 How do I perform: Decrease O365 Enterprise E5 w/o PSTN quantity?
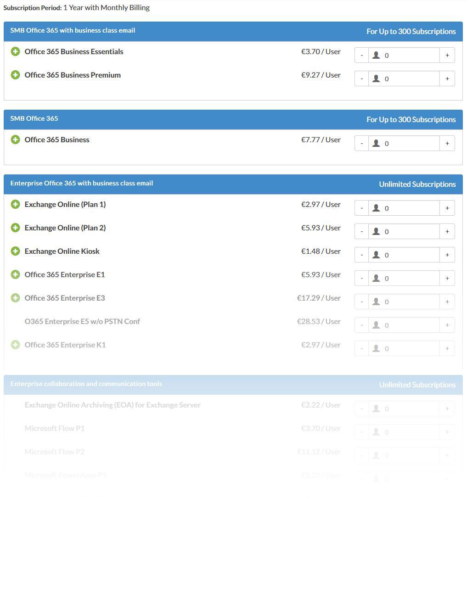pos(361,325)
